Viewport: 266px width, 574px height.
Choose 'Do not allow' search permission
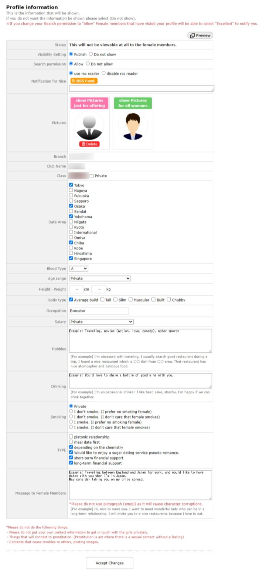tap(88, 64)
